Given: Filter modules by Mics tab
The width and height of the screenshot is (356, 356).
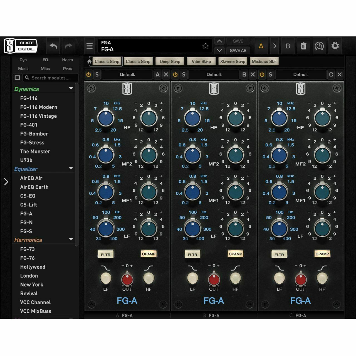Looking at the screenshot, I should click(45, 69).
